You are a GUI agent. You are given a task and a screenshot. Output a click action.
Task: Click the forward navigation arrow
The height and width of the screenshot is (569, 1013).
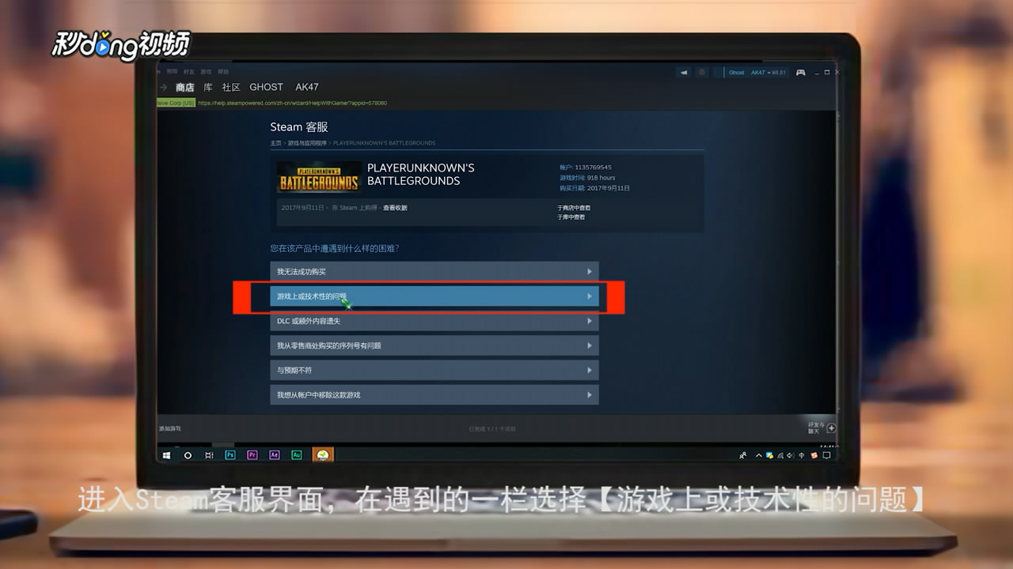164,87
